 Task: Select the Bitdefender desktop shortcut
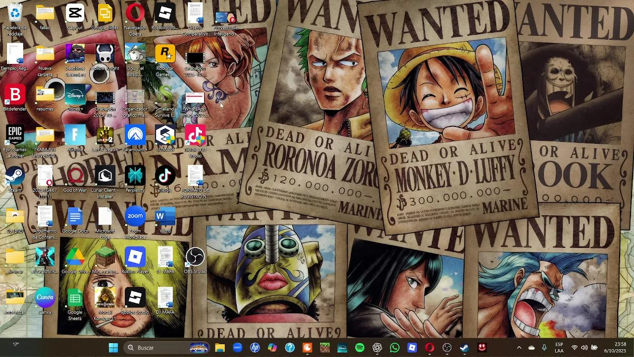point(15,99)
